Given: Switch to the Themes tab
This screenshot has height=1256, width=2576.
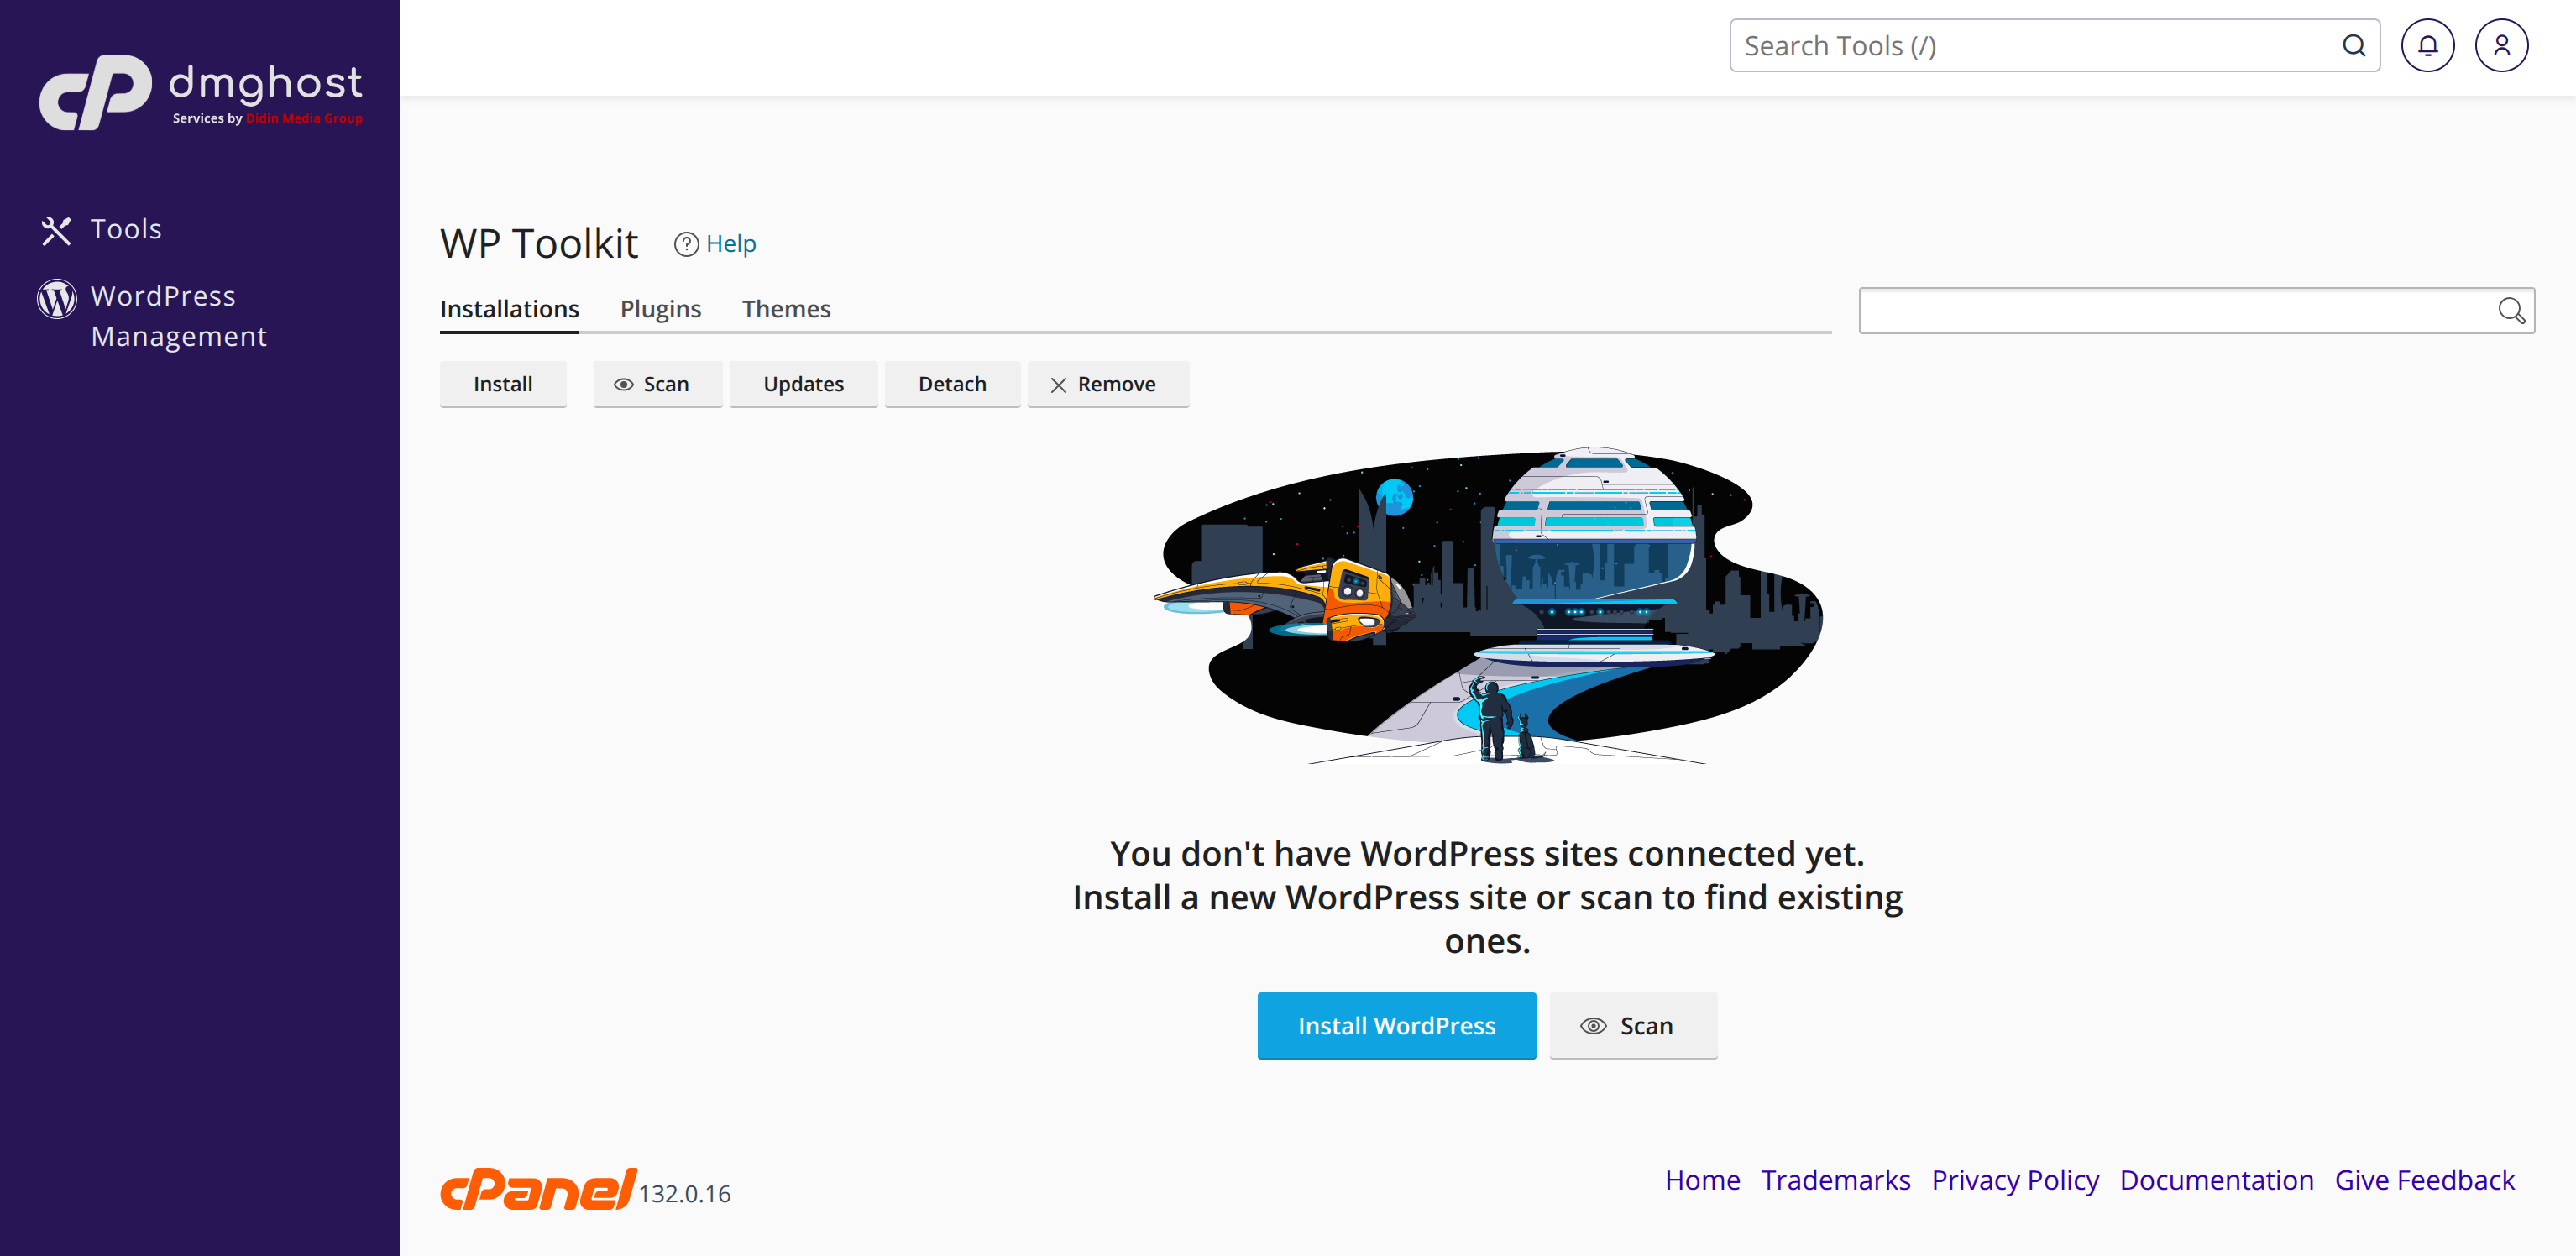Looking at the screenshot, I should click(786, 309).
